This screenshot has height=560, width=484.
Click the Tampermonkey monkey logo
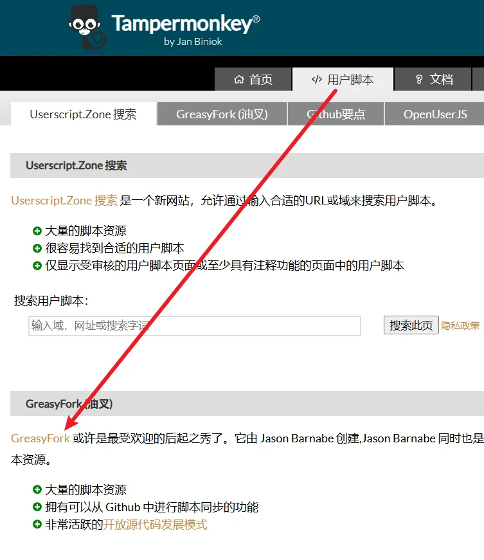[x=87, y=27]
